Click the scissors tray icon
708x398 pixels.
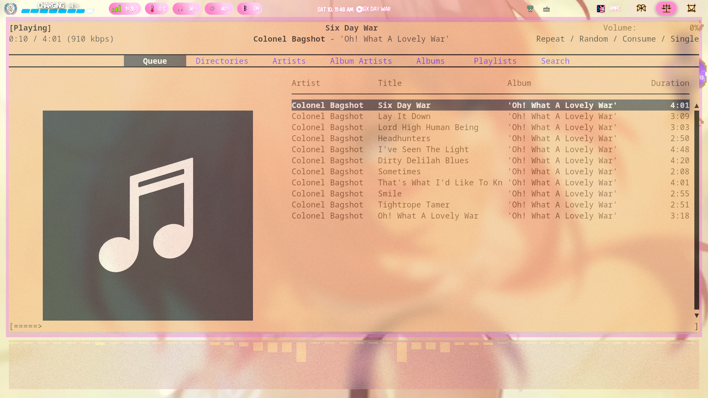[x=530, y=9]
